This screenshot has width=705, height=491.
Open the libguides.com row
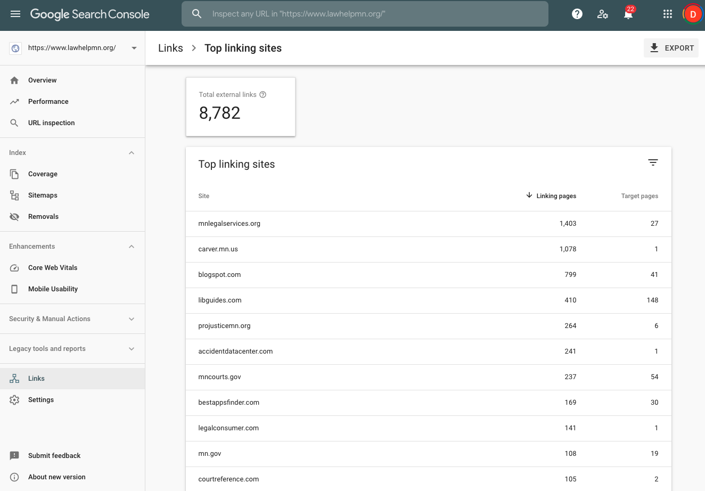[x=429, y=300]
